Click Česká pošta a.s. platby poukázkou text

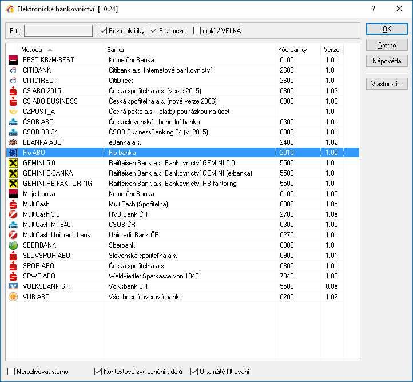pyautogui.click(x=169, y=112)
